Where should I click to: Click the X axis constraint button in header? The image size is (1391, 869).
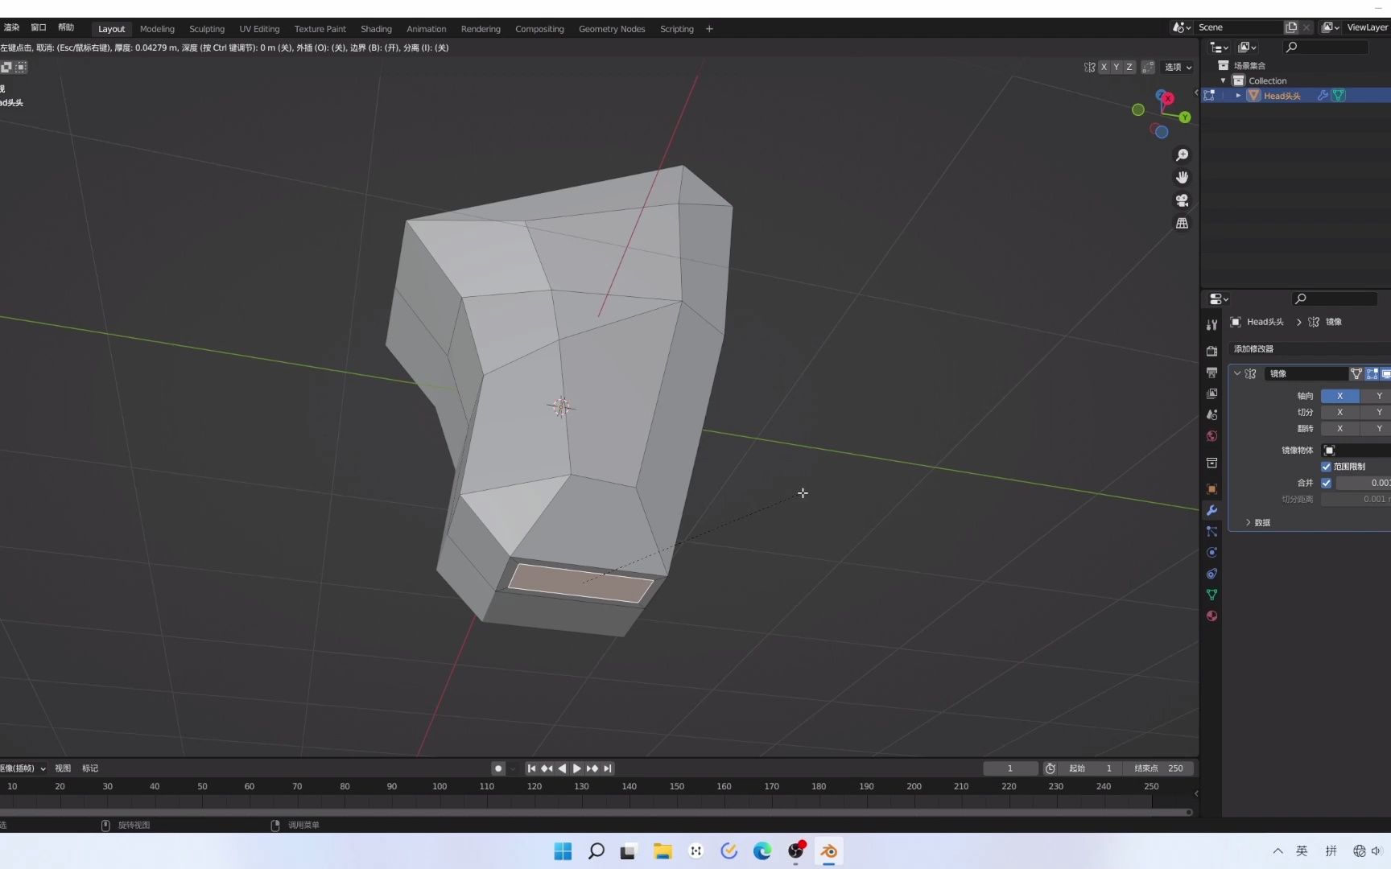pos(1104,68)
